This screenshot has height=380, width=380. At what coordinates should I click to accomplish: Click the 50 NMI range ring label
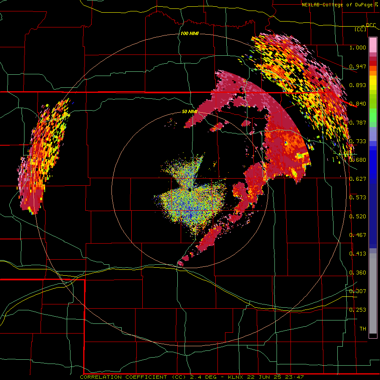[x=190, y=111]
